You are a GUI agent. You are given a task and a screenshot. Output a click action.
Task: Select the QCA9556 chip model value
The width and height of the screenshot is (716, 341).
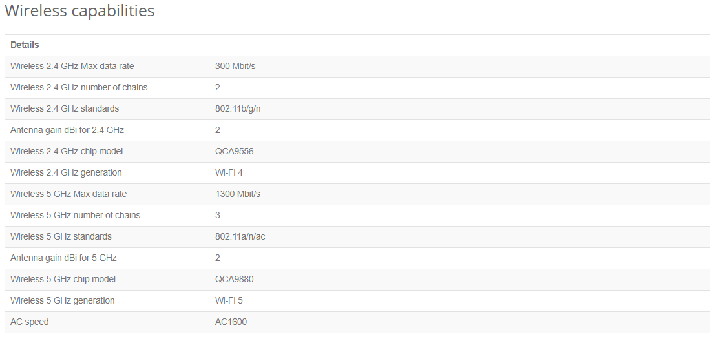235,152
